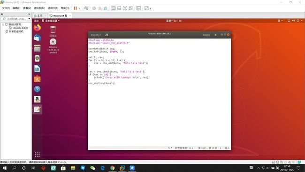305x172 pixels.
Task: Click the stretch guest display icon
Action: (146, 8)
